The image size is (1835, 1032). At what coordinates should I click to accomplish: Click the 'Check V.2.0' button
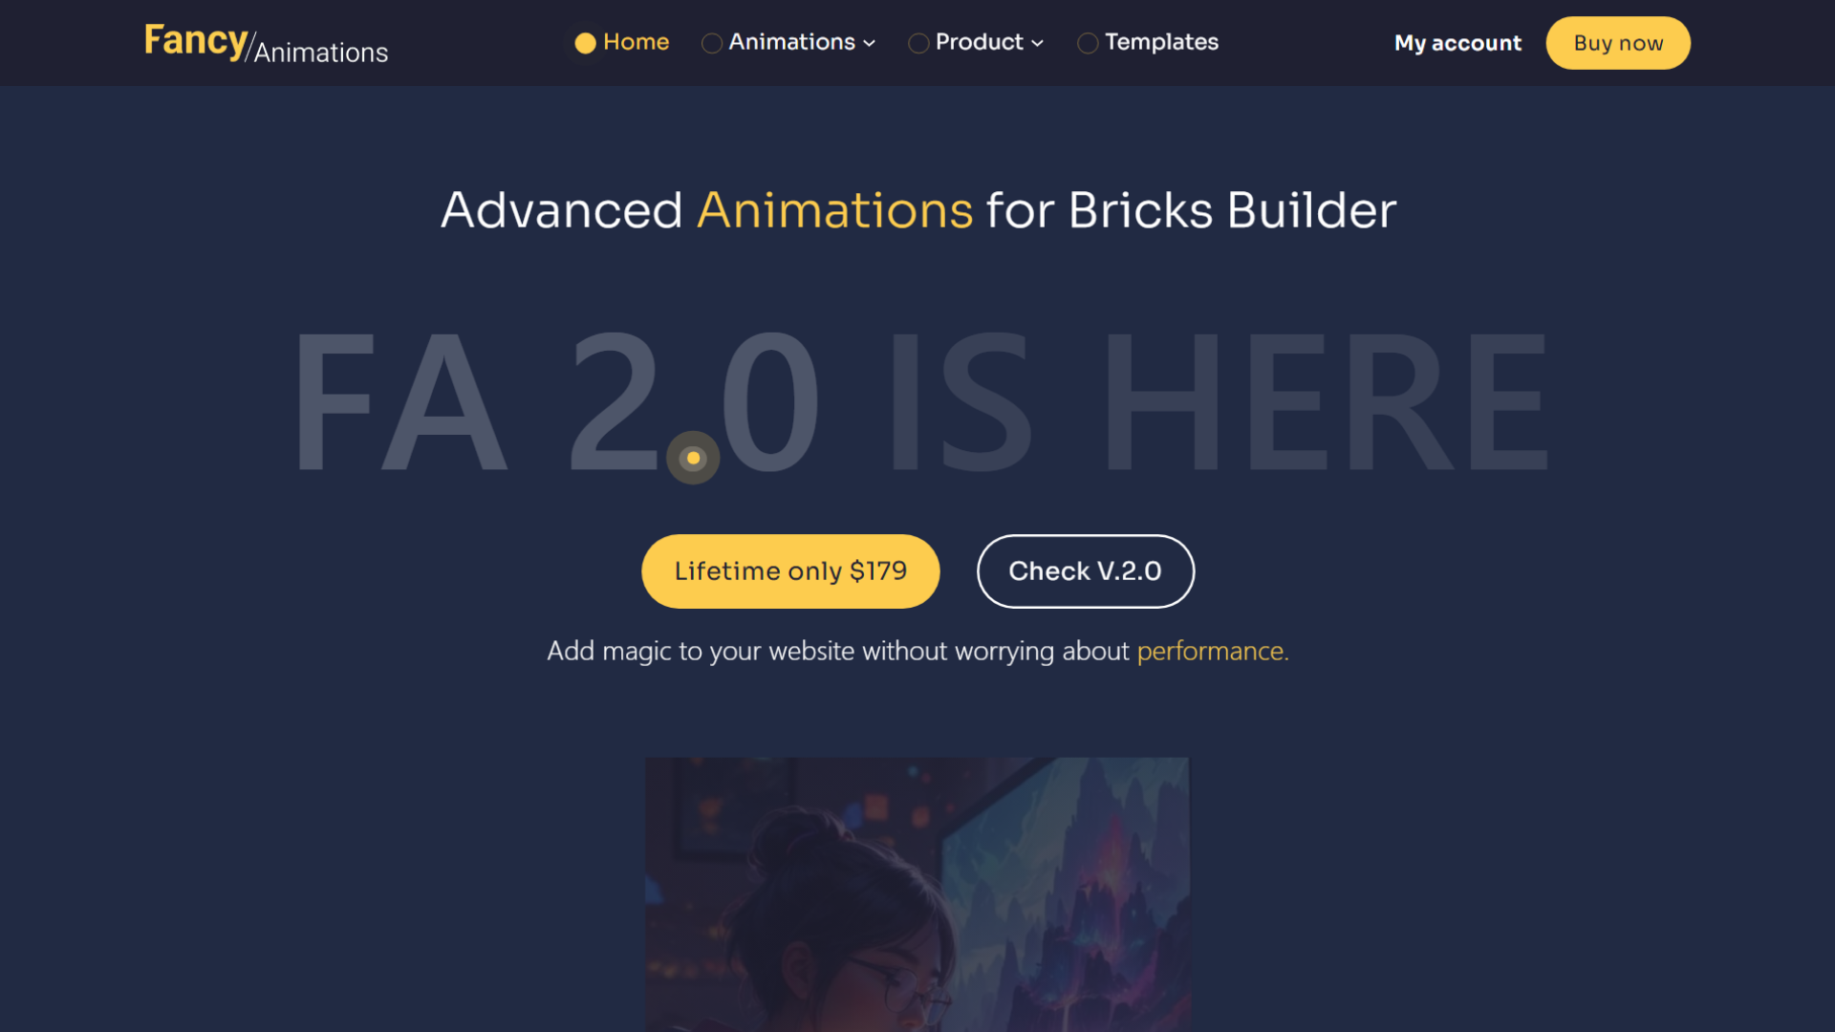point(1085,570)
